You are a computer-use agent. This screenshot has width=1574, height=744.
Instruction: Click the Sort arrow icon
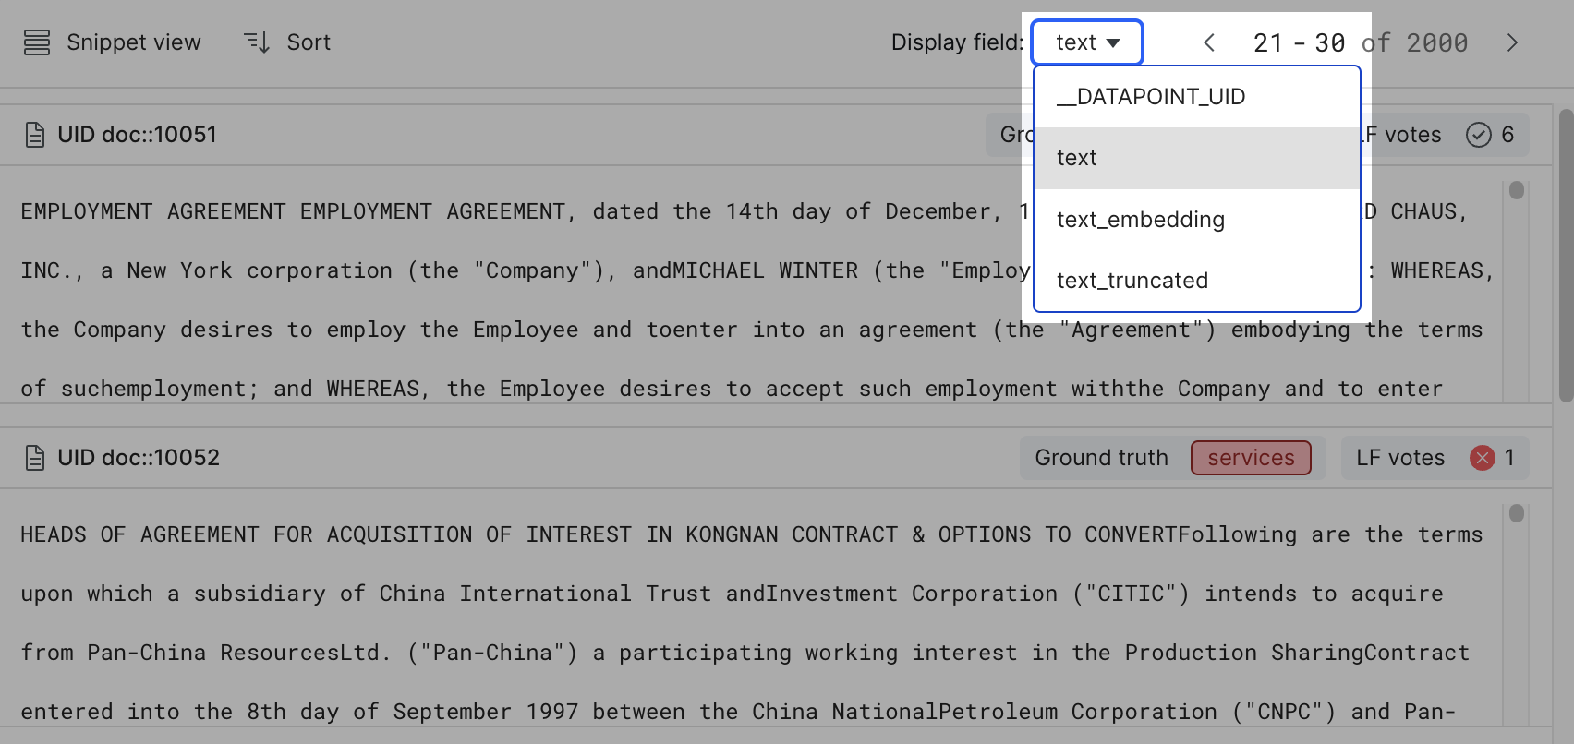257,42
